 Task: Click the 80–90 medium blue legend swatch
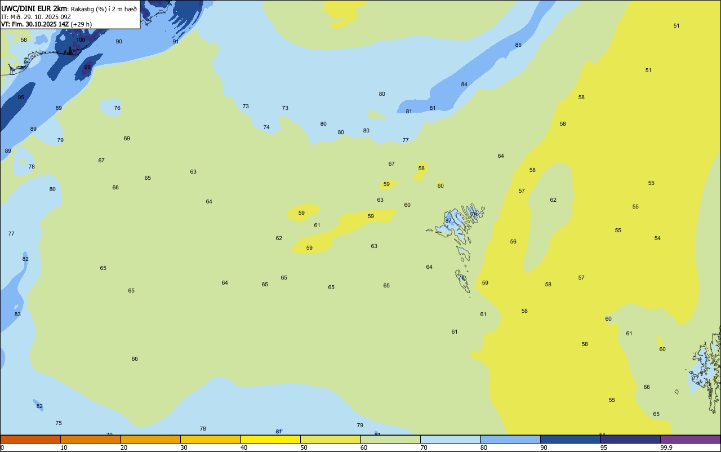pyautogui.click(x=510, y=439)
